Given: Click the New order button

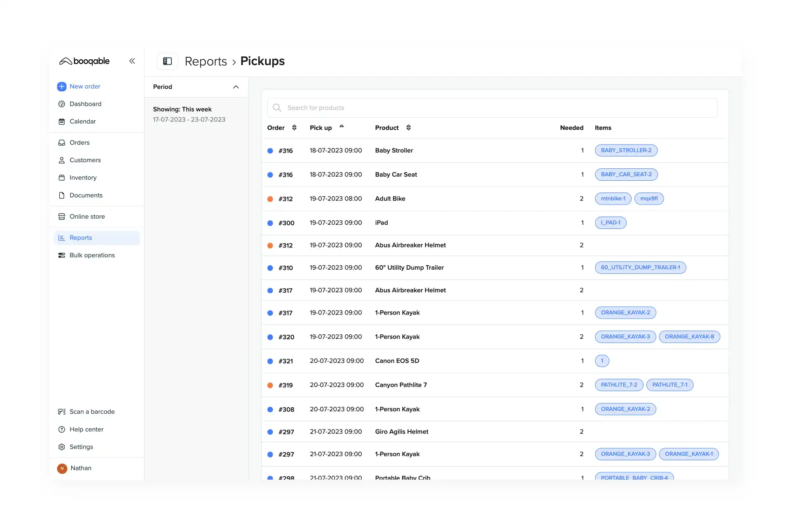Looking at the screenshot, I should tap(85, 86).
